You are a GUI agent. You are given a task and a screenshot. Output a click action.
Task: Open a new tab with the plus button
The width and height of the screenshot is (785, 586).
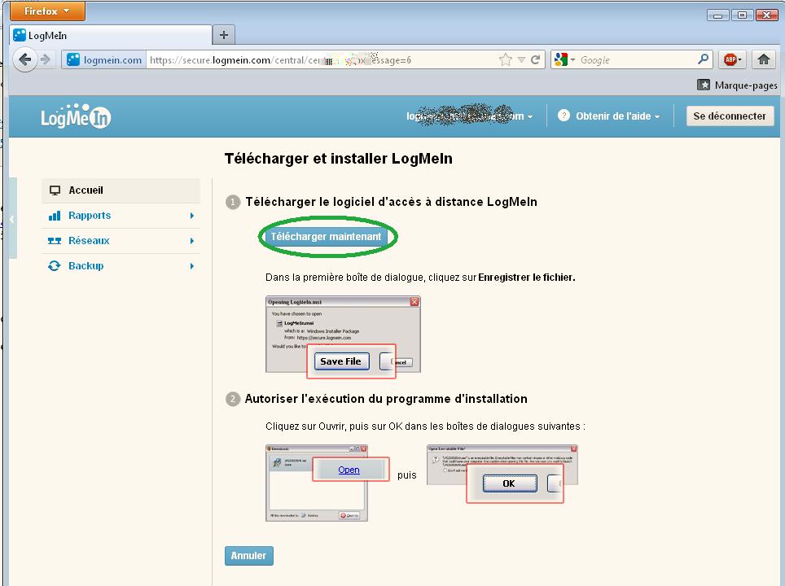pyautogui.click(x=224, y=35)
